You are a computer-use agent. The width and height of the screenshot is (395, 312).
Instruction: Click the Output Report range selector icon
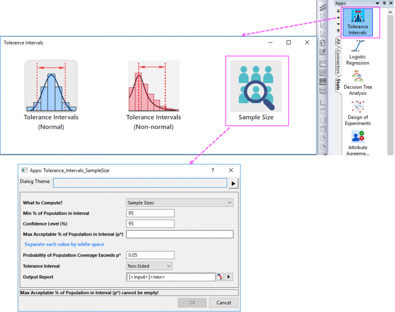(x=220, y=277)
